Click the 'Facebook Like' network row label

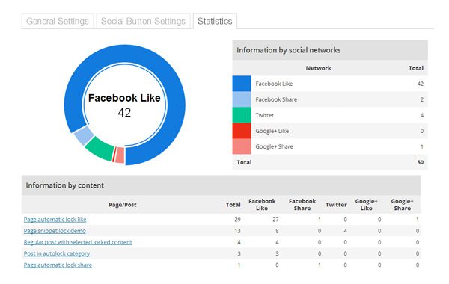pos(274,84)
